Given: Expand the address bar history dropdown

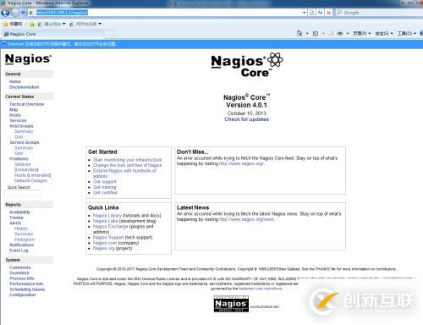Looking at the screenshot, I should pyautogui.click(x=304, y=13).
